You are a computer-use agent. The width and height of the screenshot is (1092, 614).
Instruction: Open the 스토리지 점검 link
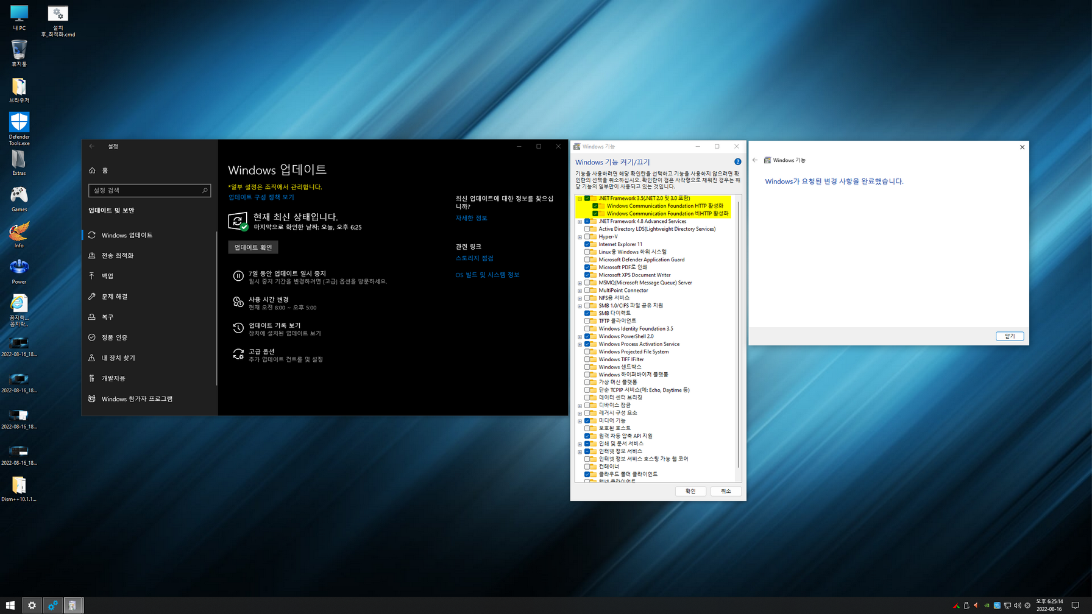click(474, 258)
